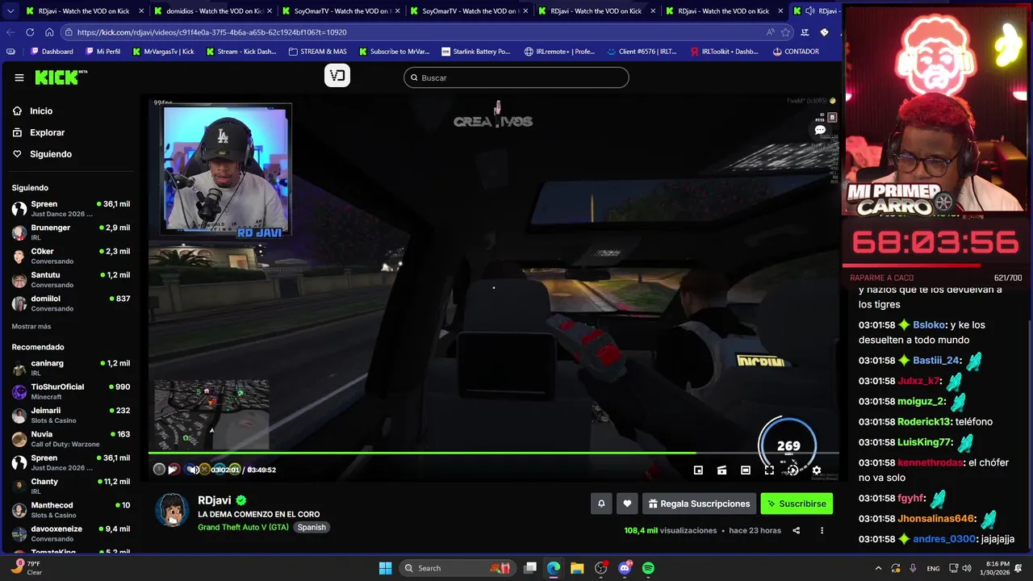Reload the current page

30,32
